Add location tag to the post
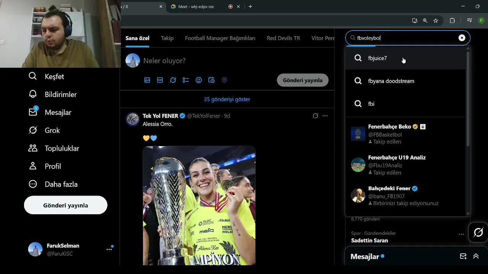This screenshot has width=488, height=274. (x=225, y=80)
